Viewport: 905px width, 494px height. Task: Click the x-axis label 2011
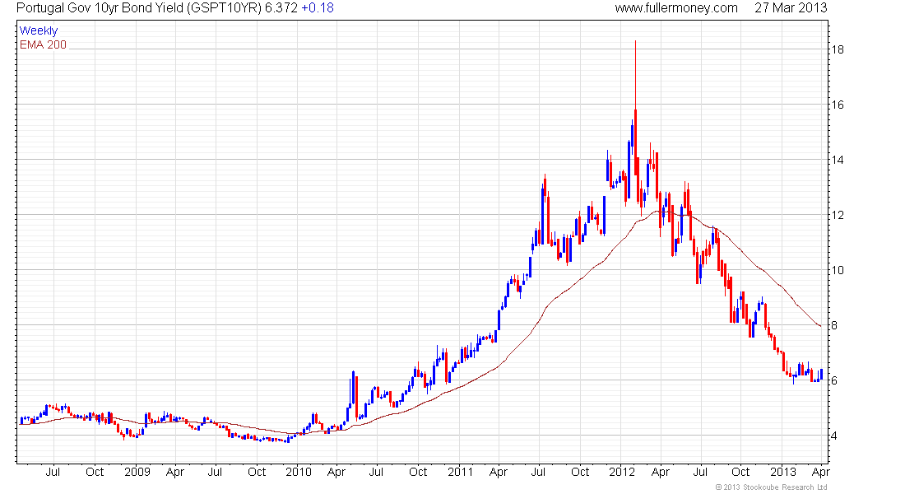point(460,472)
